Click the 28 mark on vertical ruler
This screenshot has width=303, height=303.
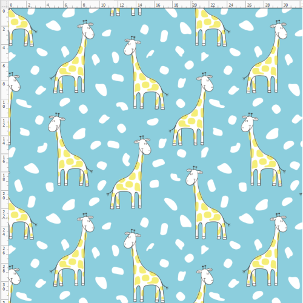[4, 269]
